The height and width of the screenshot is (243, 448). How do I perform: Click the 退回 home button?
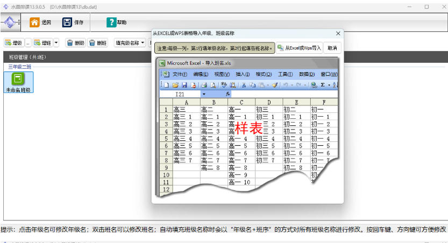pyautogui.click(x=40, y=22)
